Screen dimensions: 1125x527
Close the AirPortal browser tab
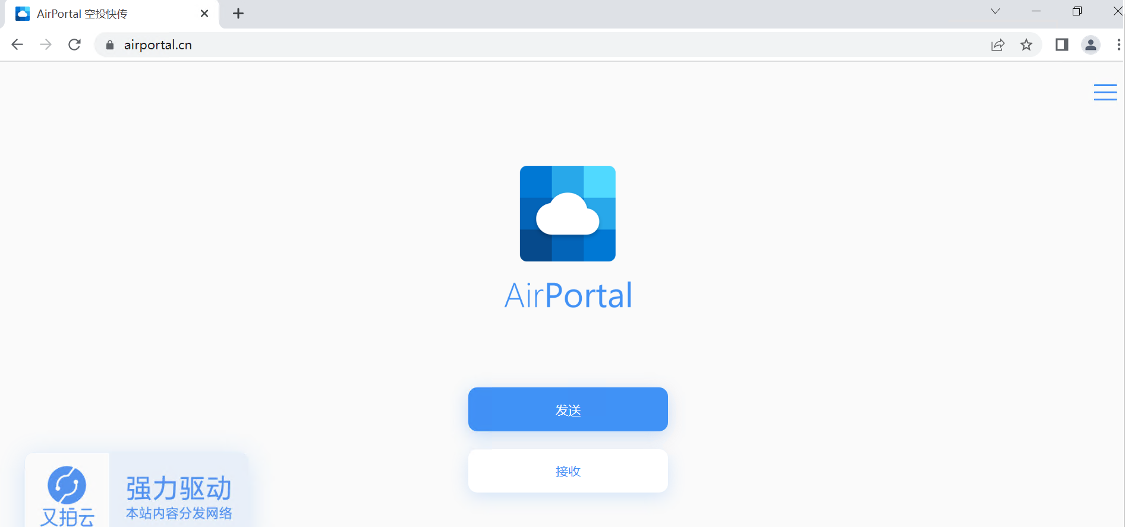click(204, 13)
